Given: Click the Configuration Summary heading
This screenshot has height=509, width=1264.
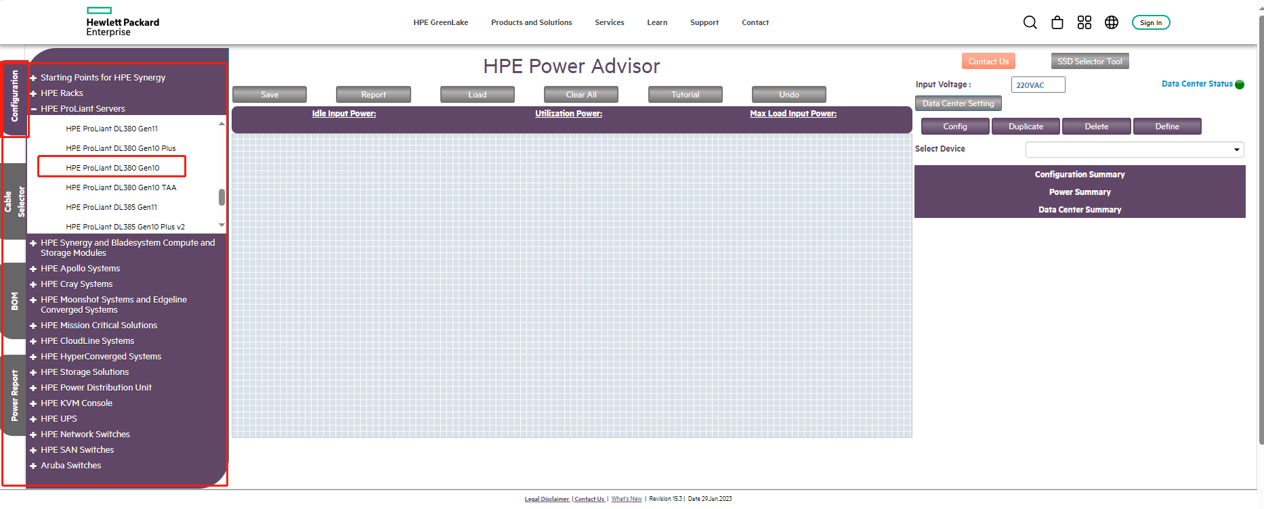Looking at the screenshot, I should pos(1080,175).
